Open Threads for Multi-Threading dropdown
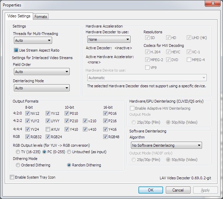The image size is (223, 199). click(33, 41)
